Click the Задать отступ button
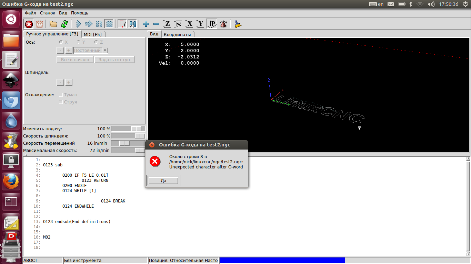The height and width of the screenshot is (264, 471). click(114, 59)
